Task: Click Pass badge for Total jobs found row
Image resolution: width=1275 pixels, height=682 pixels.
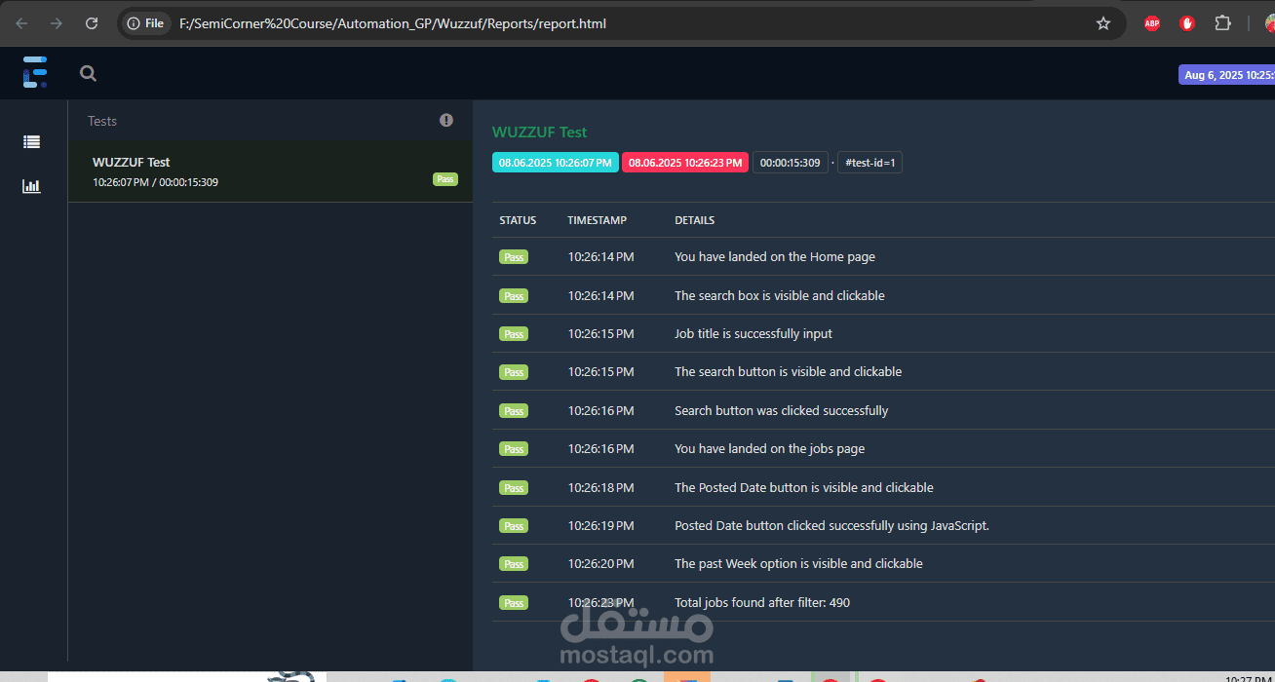Action: coord(514,603)
